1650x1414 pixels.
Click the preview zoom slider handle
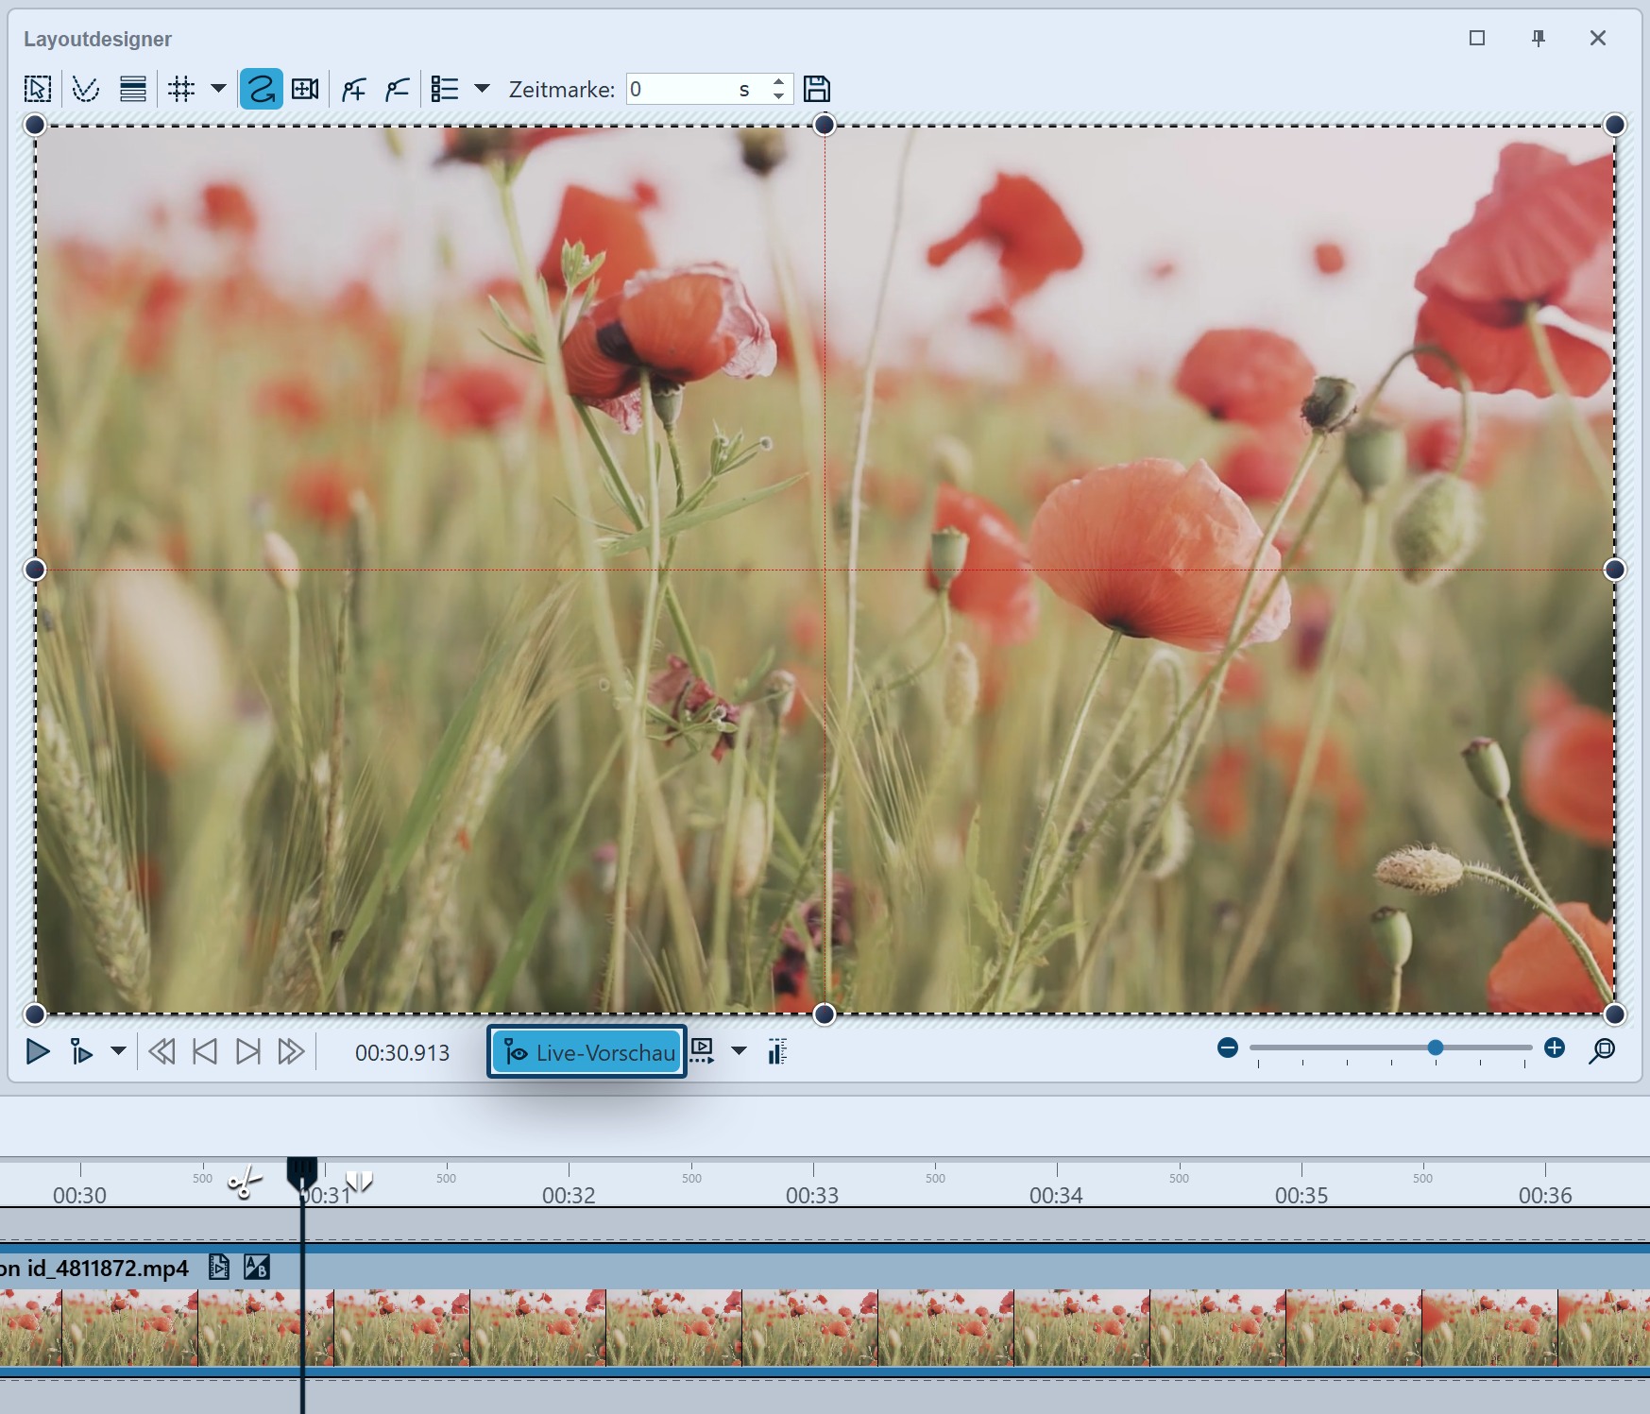tap(1436, 1048)
